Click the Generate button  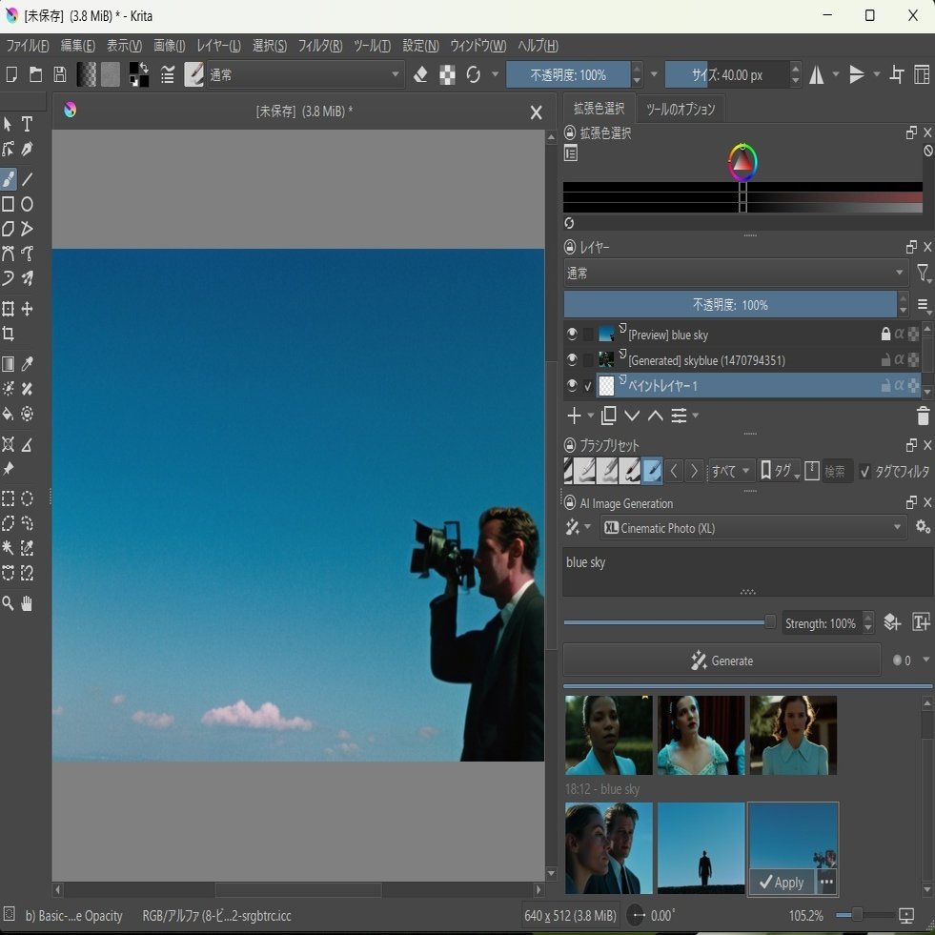[x=722, y=661]
